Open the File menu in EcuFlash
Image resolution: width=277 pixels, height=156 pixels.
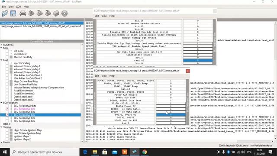(x=4, y=7)
